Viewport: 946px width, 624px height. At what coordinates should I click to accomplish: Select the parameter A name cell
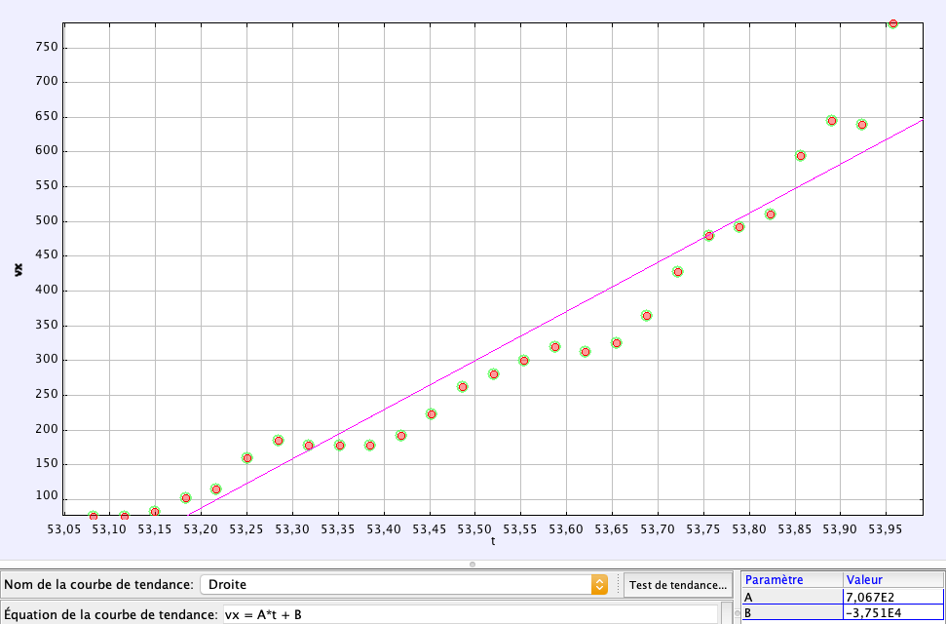pyautogui.click(x=791, y=597)
